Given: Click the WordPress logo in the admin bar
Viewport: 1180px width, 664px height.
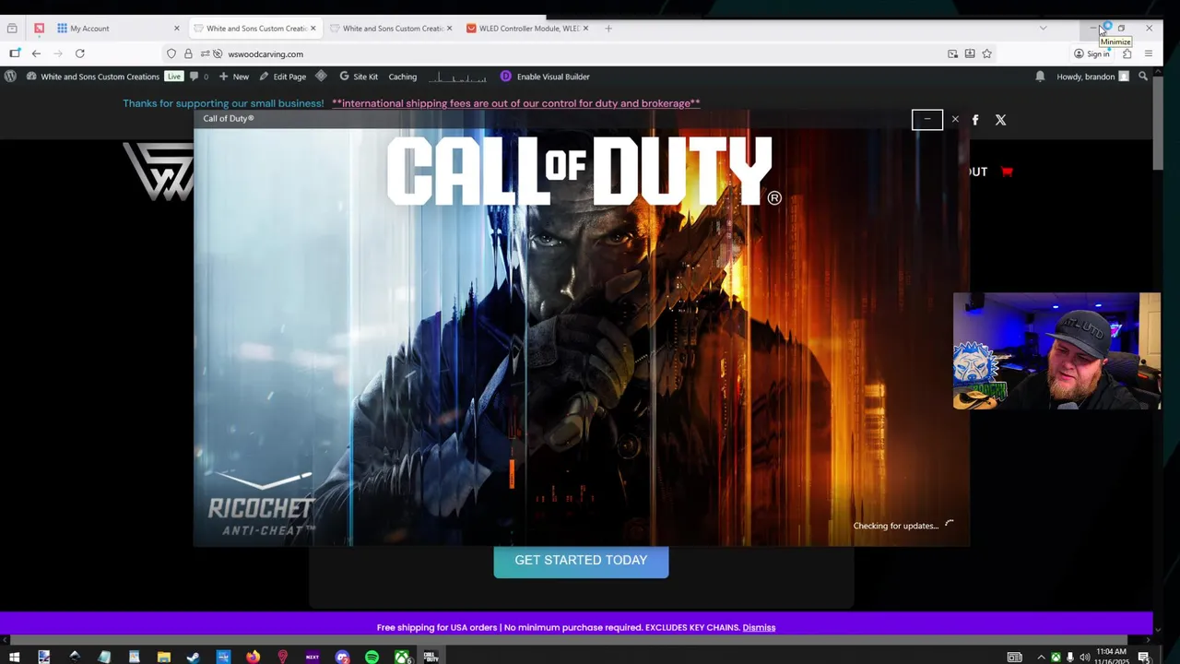Looking at the screenshot, I should pos(10,77).
